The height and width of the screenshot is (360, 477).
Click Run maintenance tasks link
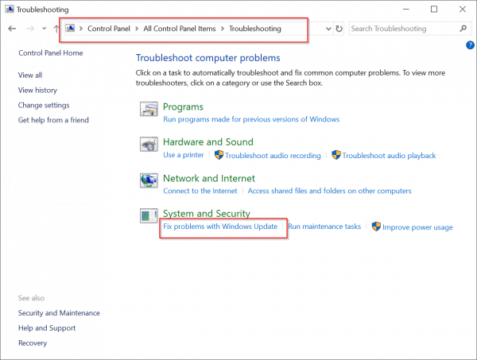324,226
